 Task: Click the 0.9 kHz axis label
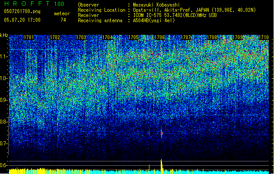point(4,100)
